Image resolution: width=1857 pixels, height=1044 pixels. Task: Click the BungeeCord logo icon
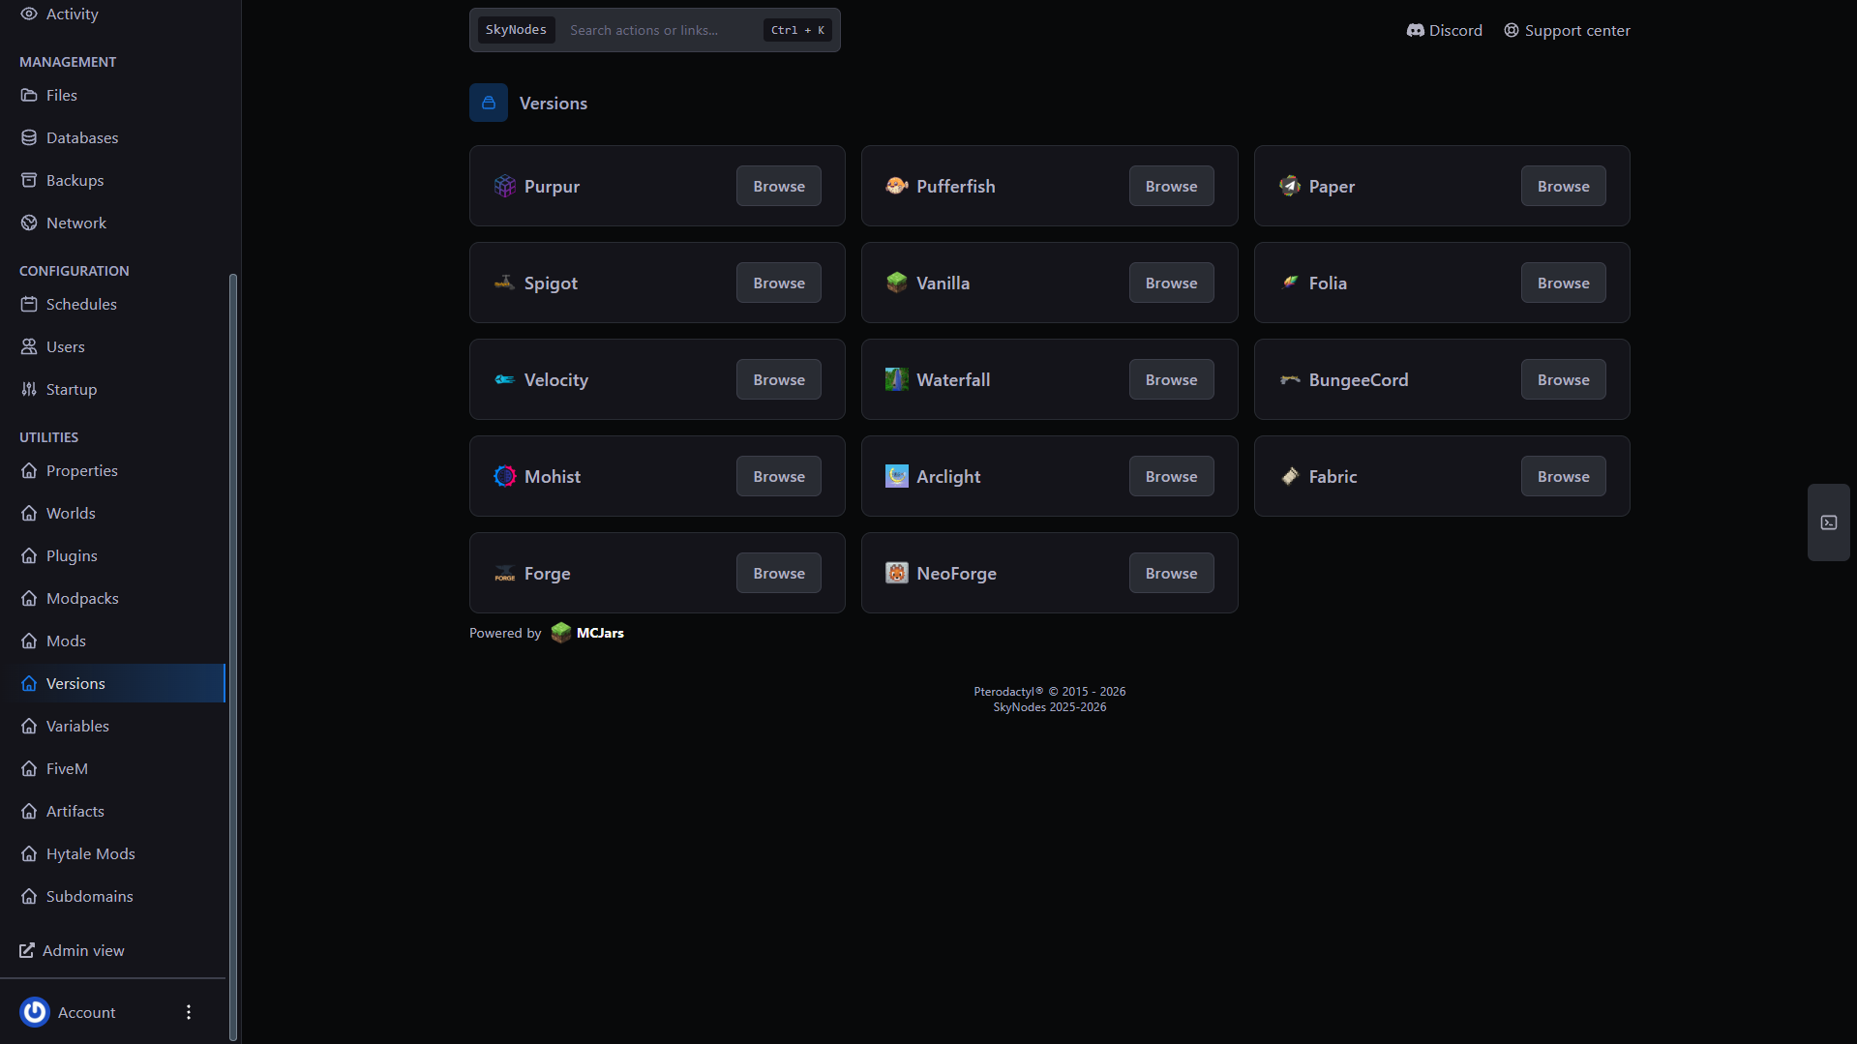pos(1290,379)
